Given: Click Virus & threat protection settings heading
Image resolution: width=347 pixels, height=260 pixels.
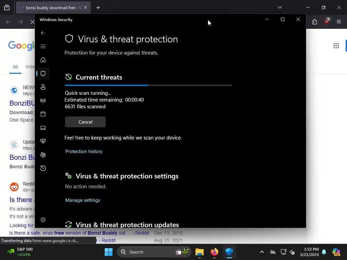Looking at the screenshot, I should pyautogui.click(x=127, y=176).
